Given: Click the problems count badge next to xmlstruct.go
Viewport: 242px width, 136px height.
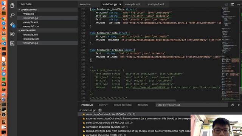Looking at the screenshot, I should (x=100, y=110).
